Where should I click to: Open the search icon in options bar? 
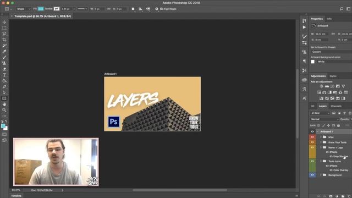[341, 9]
